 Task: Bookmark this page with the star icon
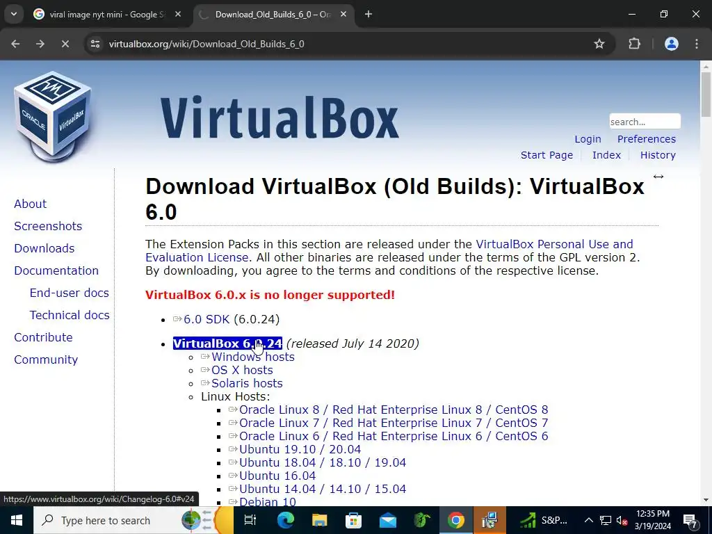point(599,44)
